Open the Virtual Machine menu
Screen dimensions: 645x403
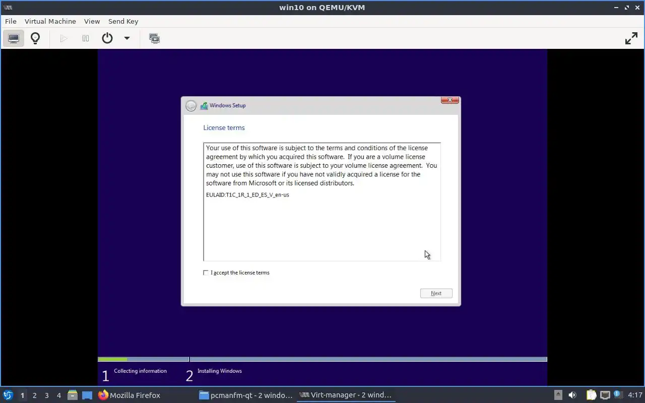coord(50,21)
